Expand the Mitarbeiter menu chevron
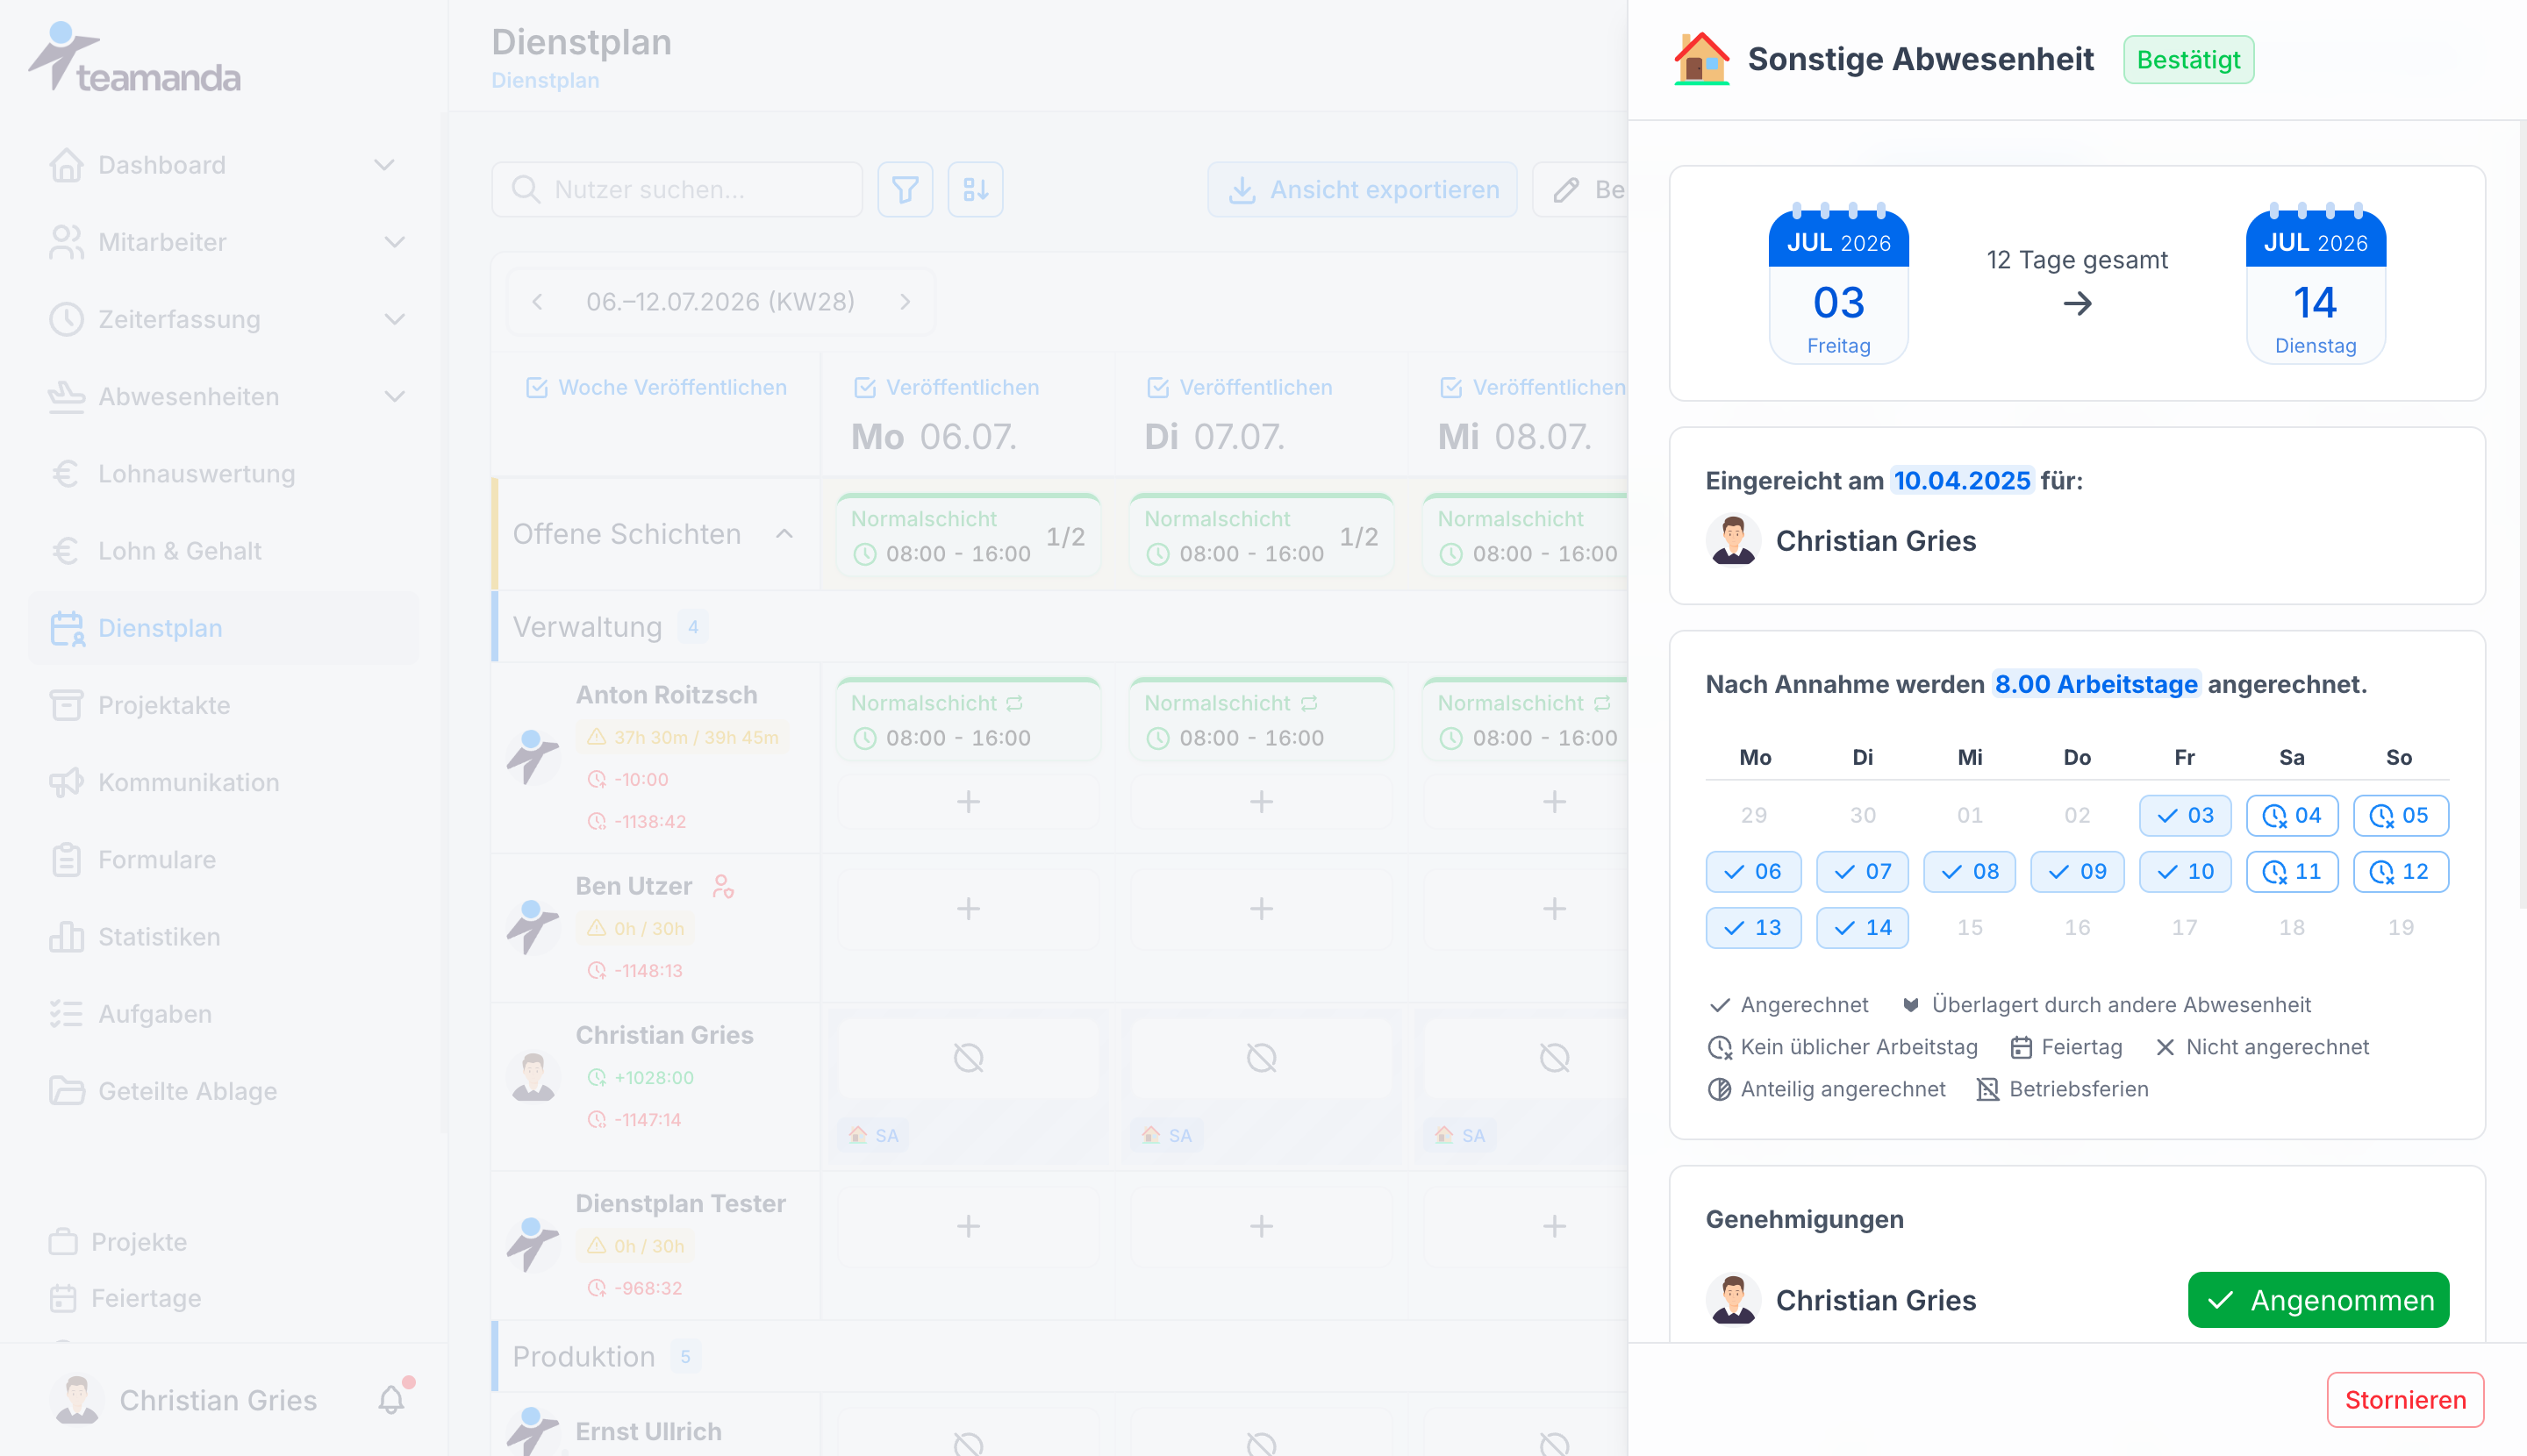This screenshot has width=2527, height=1456. click(395, 242)
